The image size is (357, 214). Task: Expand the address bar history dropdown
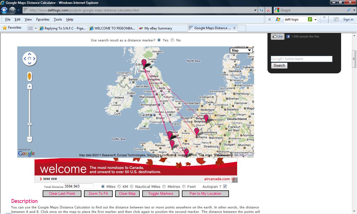pyautogui.click(x=255, y=10)
